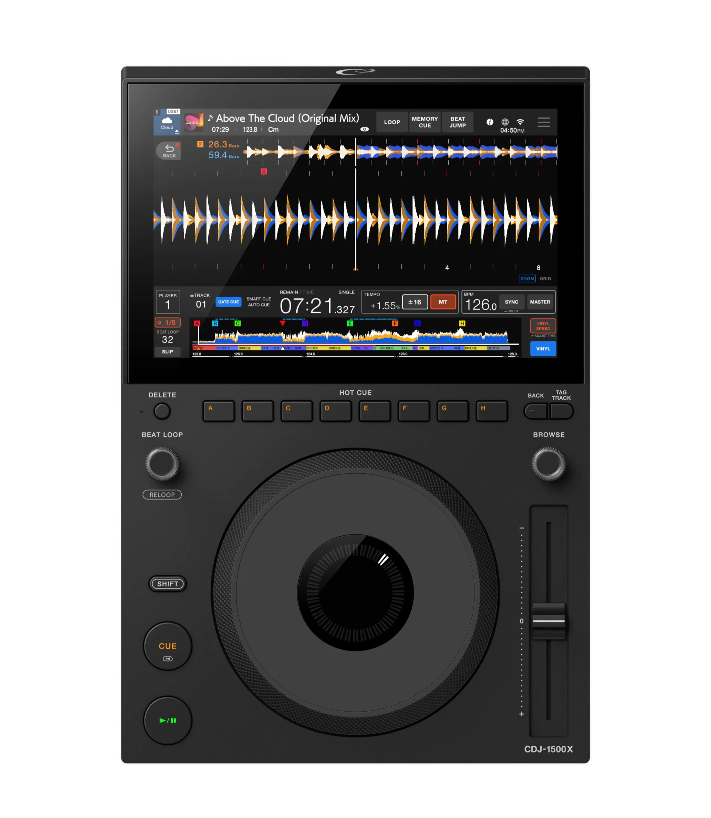Tap red A cue marker above enlarged waveform
The image size is (711, 818).
264,171
